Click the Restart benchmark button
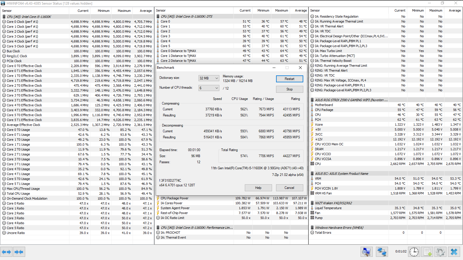This screenshot has height=260, width=463. [x=289, y=79]
